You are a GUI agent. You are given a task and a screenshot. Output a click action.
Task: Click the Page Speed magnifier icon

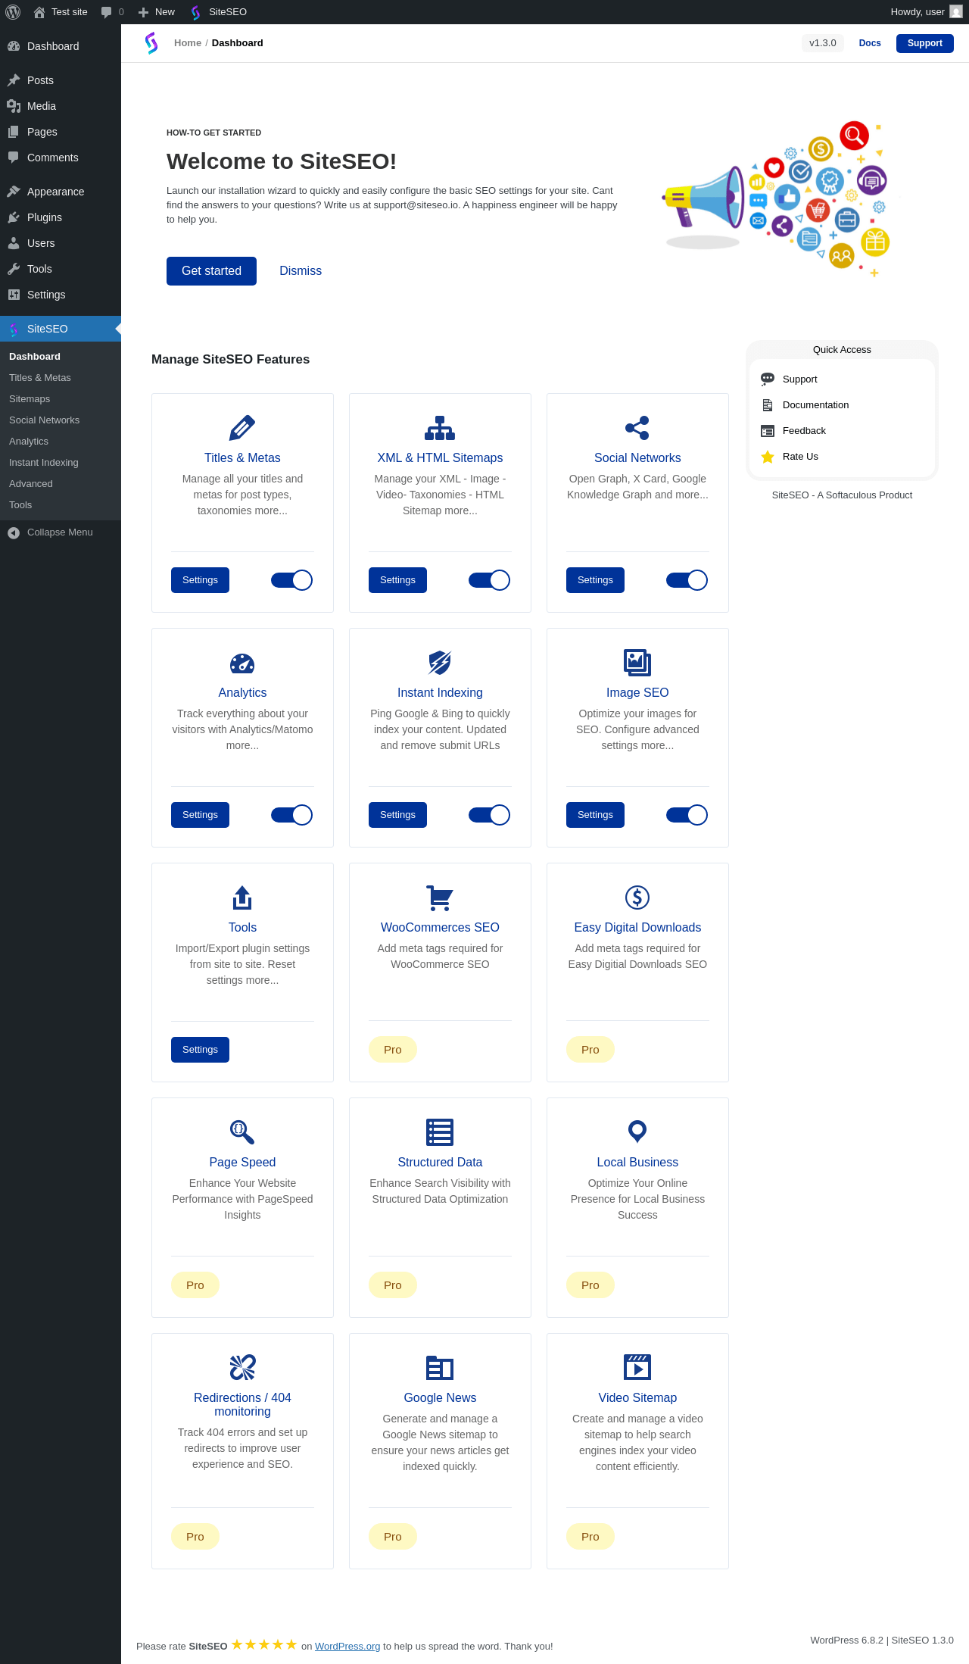[x=242, y=1132]
